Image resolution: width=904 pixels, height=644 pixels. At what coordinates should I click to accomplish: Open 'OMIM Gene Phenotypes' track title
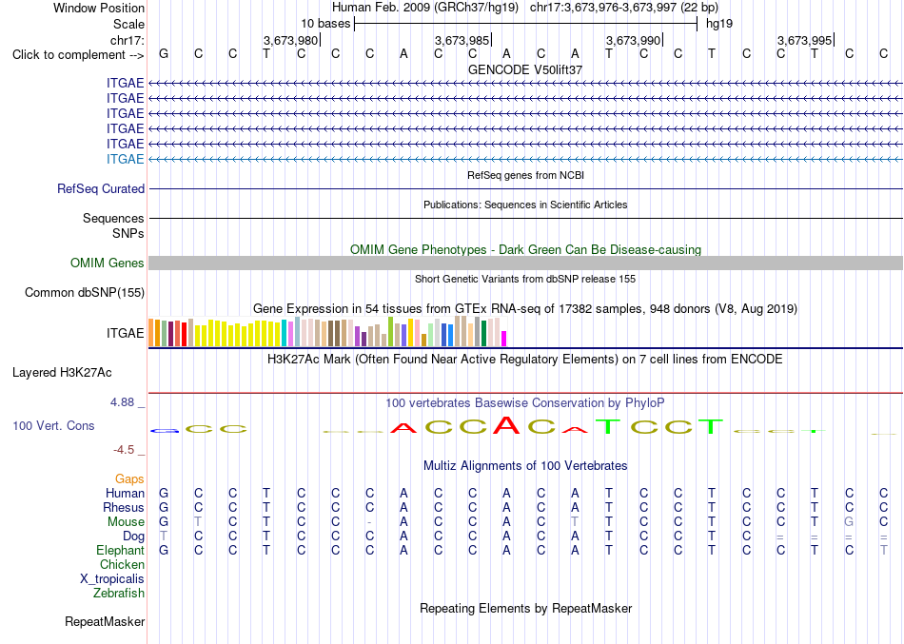click(x=525, y=249)
